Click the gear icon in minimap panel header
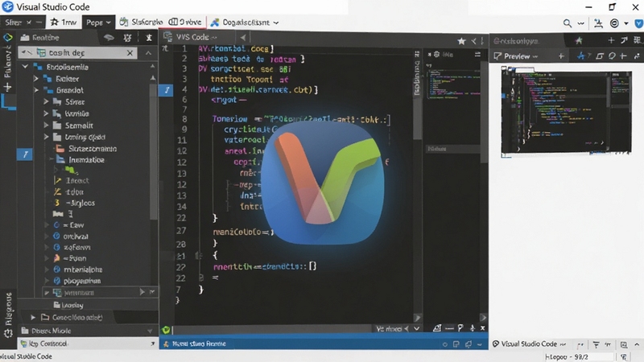 pyautogui.click(x=436, y=54)
